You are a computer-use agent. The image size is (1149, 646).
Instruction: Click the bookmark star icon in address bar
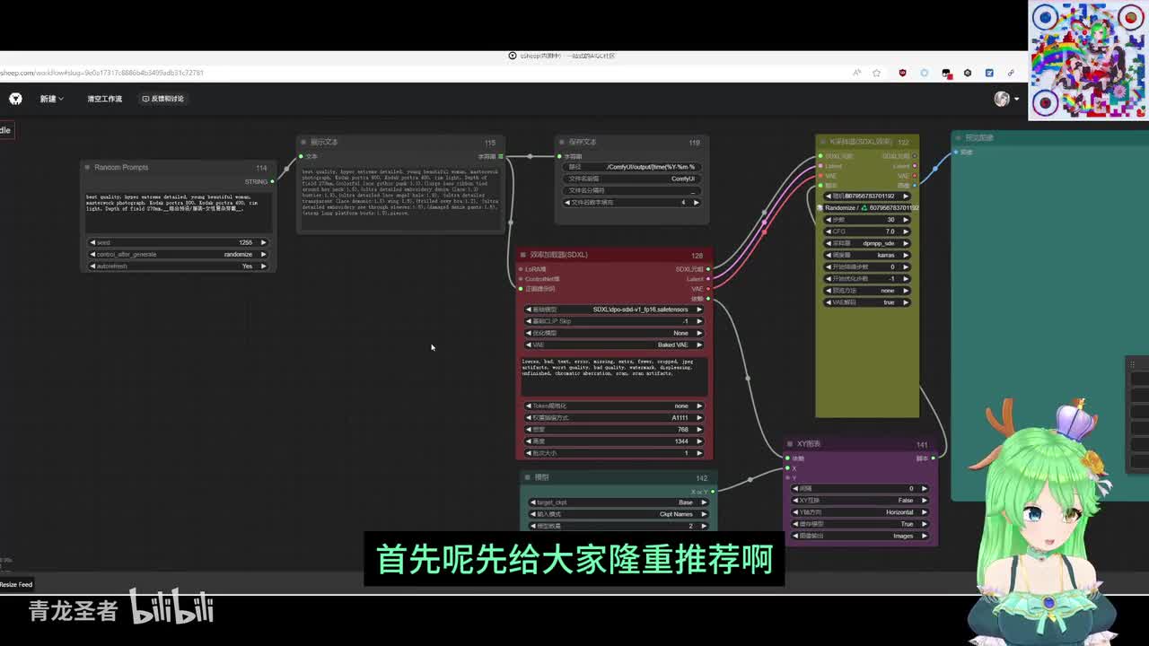tap(876, 73)
